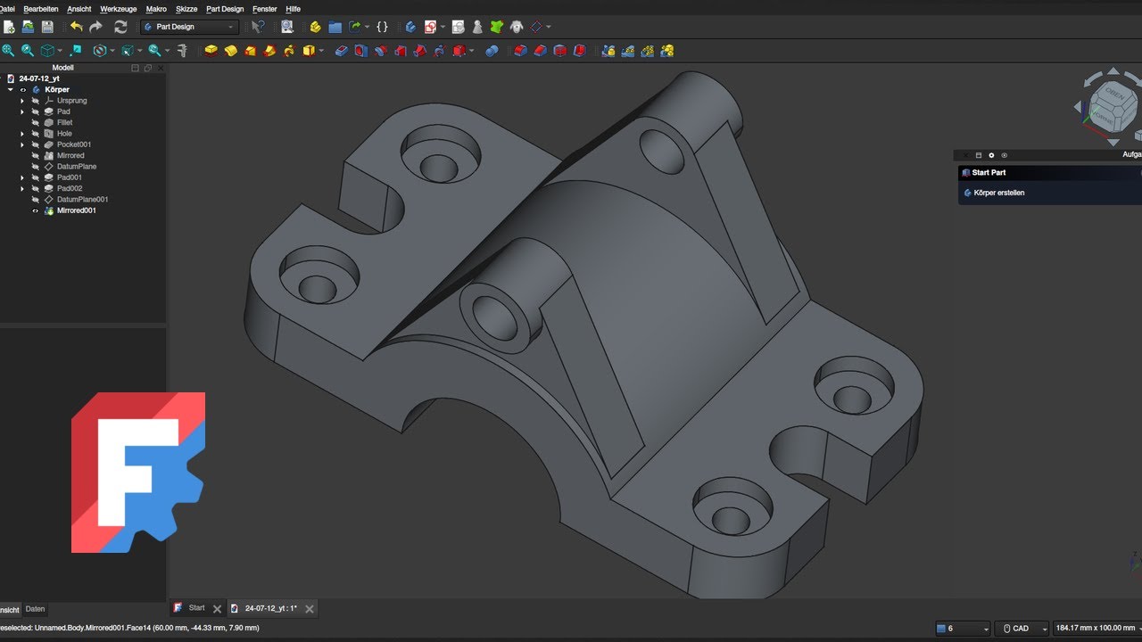This screenshot has height=642, width=1142.
Task: Show the hidden Hole feature
Action: click(x=36, y=134)
